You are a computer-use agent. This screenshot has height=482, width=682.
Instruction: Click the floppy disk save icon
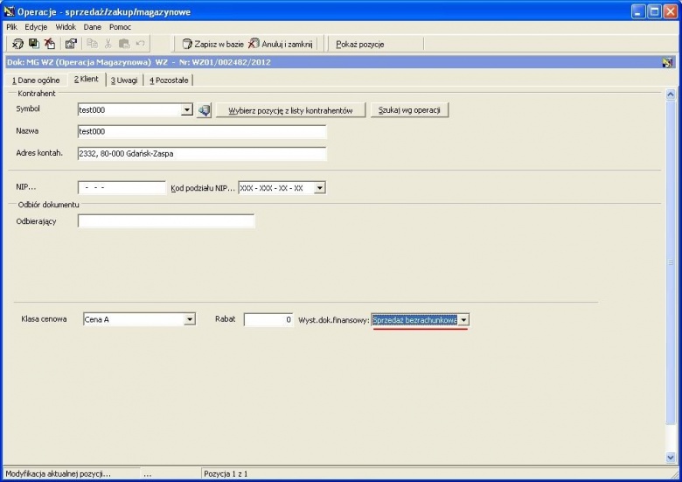pyautogui.click(x=33, y=44)
